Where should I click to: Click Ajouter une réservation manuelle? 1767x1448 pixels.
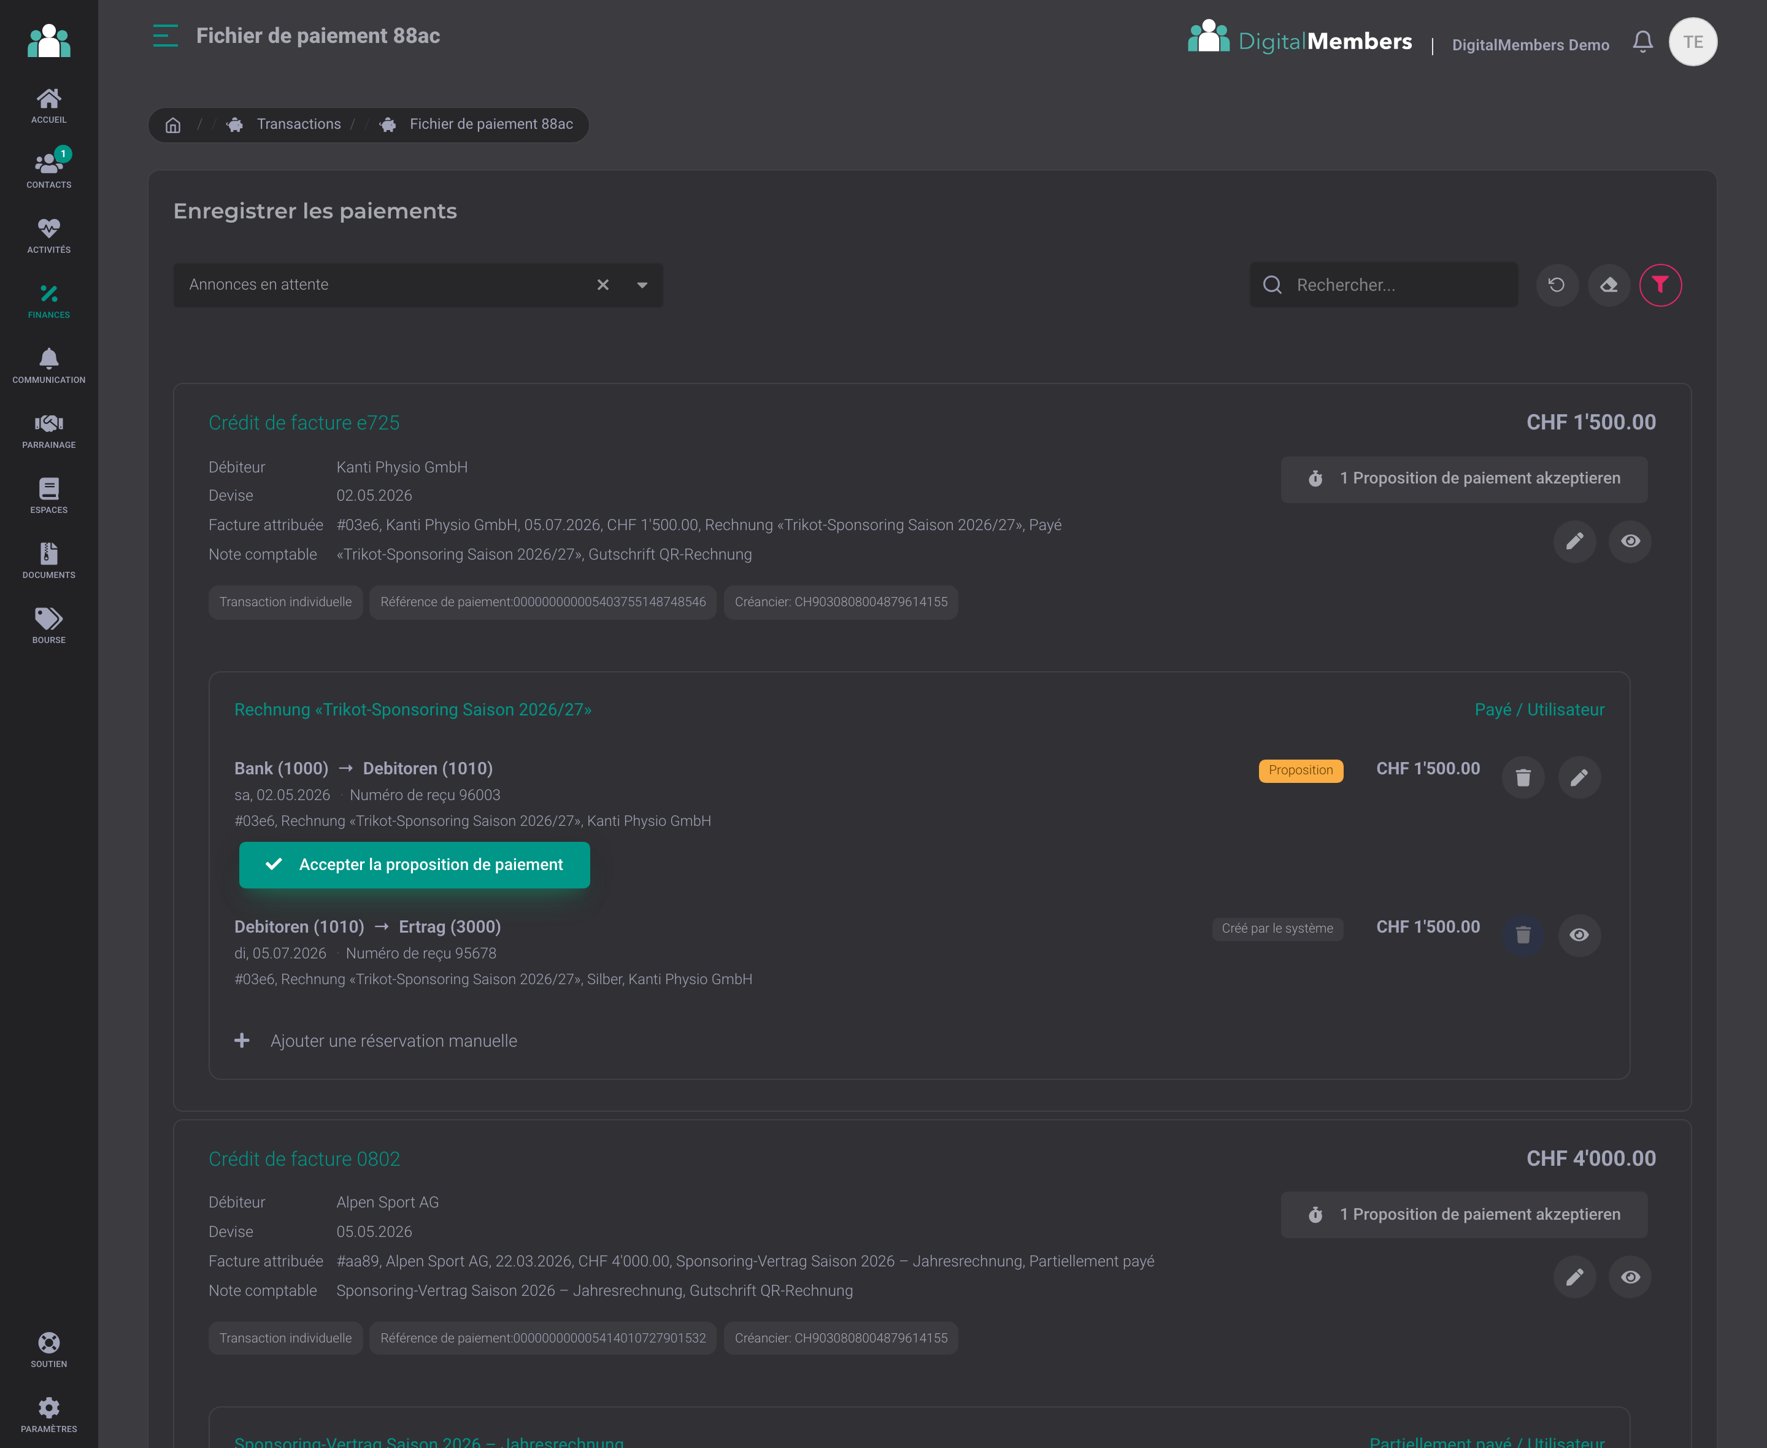[376, 1041]
